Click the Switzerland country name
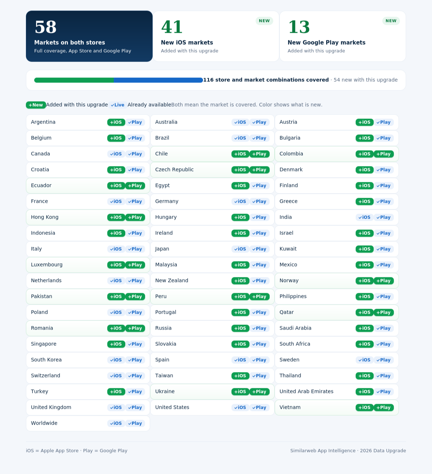The height and width of the screenshot is (474, 432). pos(46,376)
